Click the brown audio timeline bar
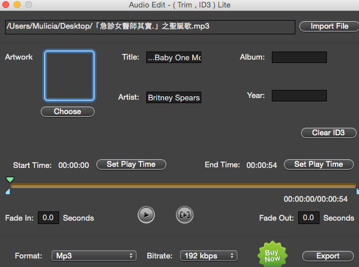 click(183, 186)
